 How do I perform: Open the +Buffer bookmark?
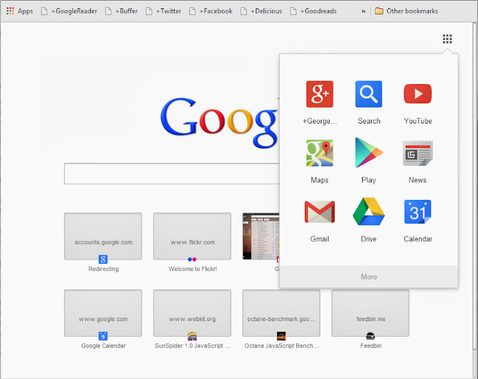(121, 11)
